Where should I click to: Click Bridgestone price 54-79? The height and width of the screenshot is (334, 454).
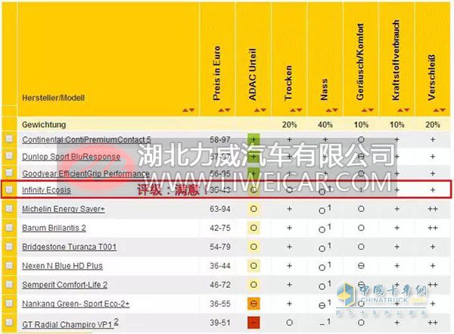click(x=220, y=247)
